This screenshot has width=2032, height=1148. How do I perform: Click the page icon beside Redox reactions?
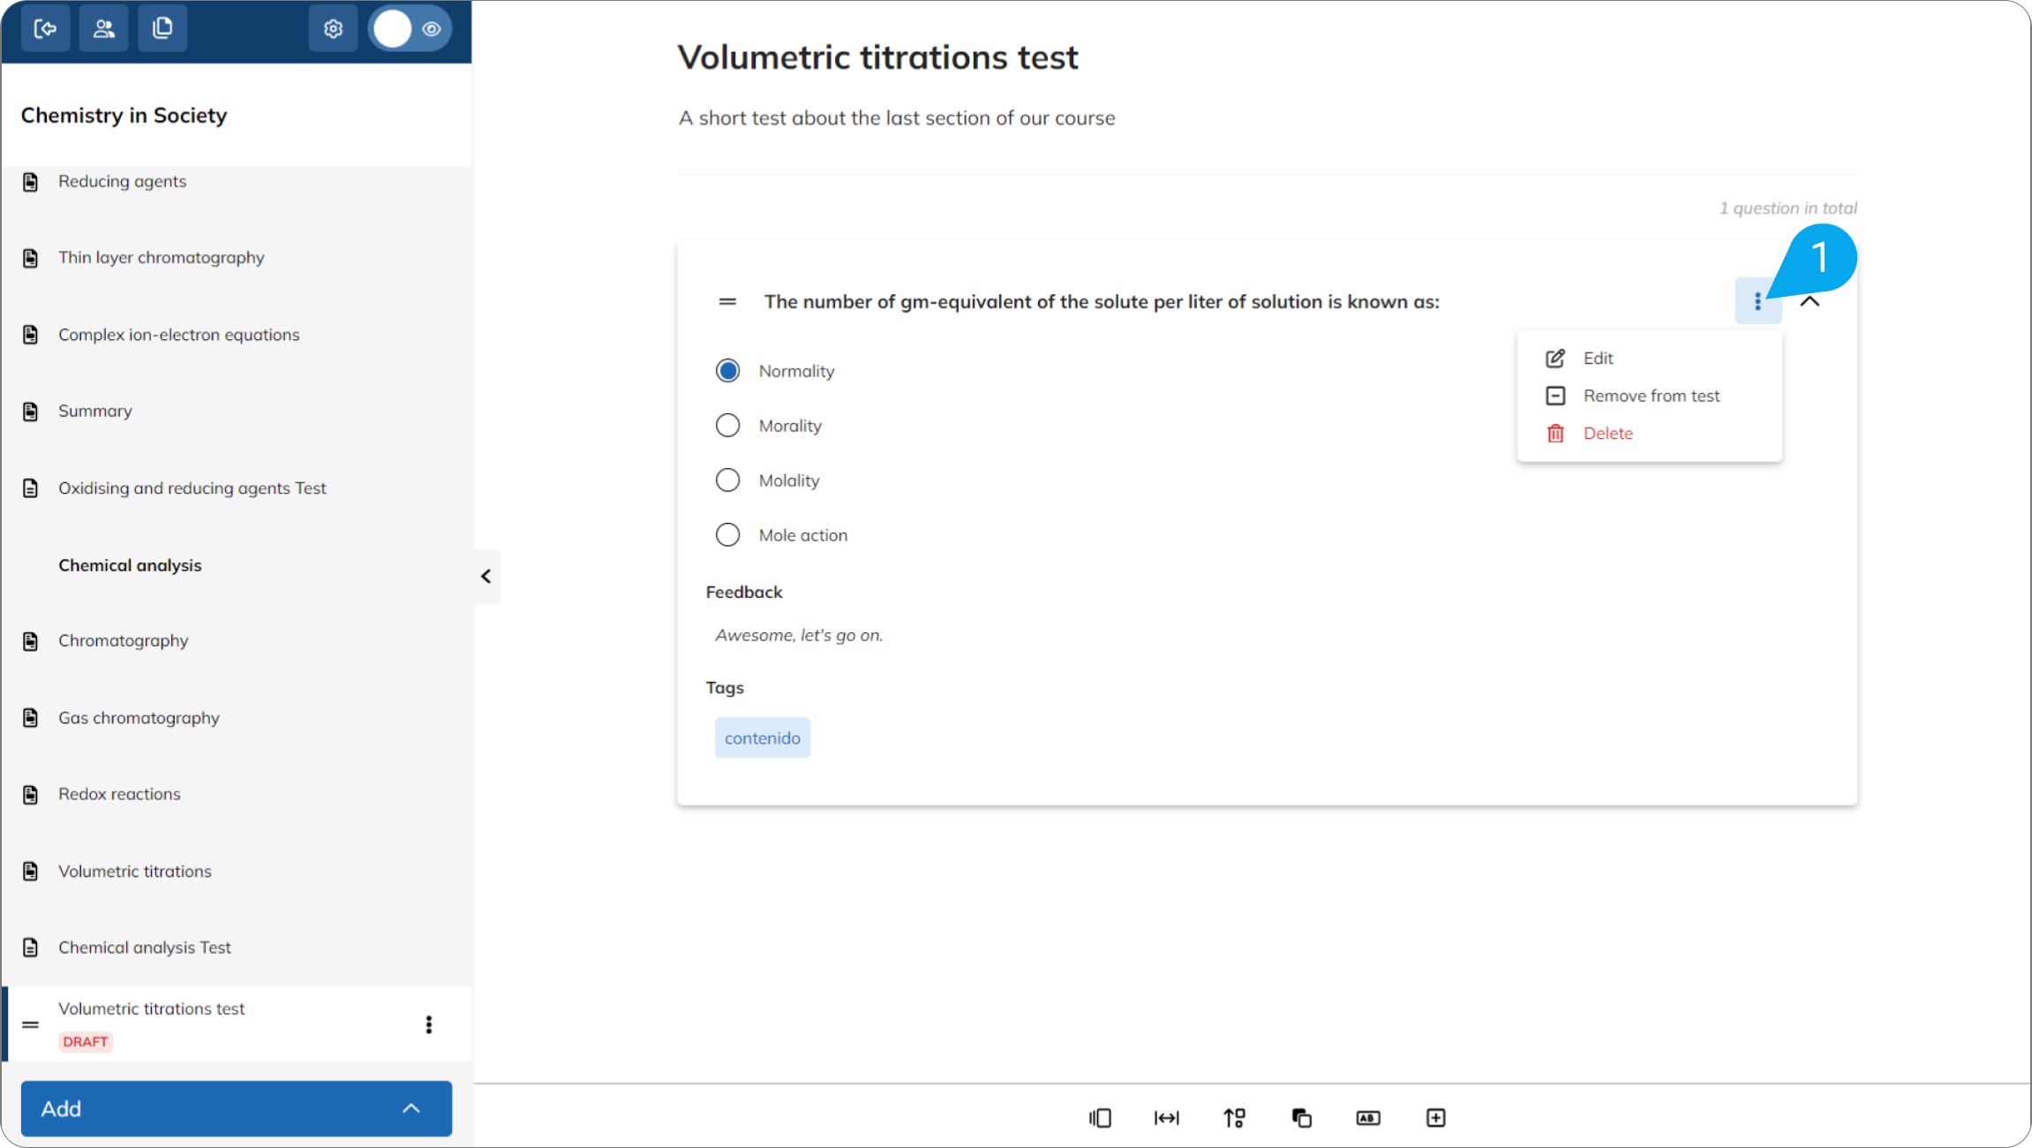31,795
